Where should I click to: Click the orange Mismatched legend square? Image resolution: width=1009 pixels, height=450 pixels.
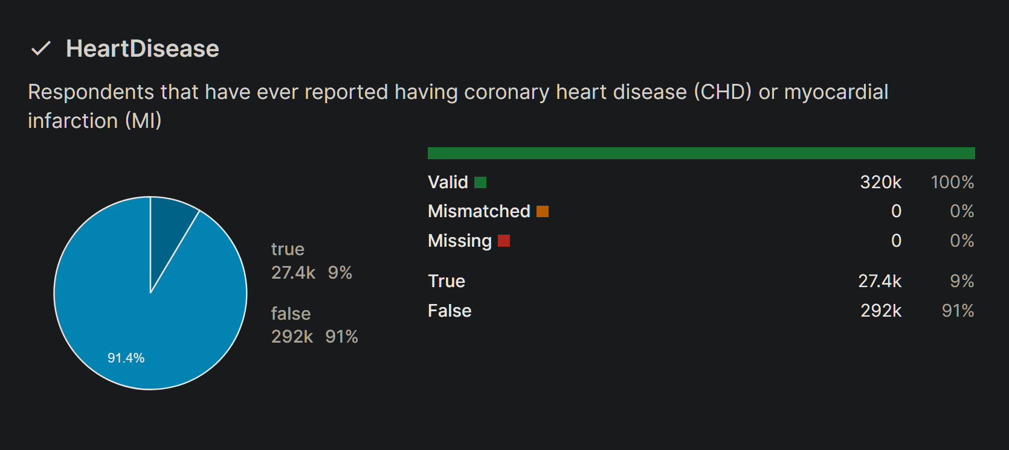click(x=543, y=211)
